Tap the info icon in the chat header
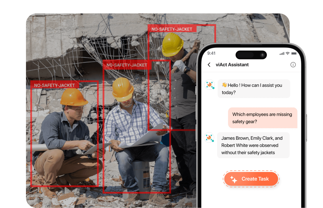This screenshot has width=323, height=208. click(x=293, y=65)
